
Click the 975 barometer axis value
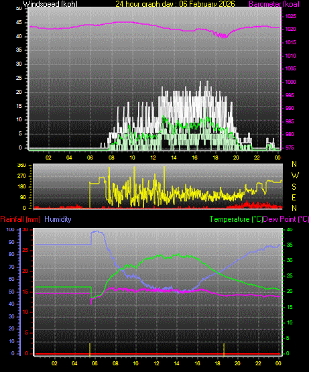coord(290,147)
